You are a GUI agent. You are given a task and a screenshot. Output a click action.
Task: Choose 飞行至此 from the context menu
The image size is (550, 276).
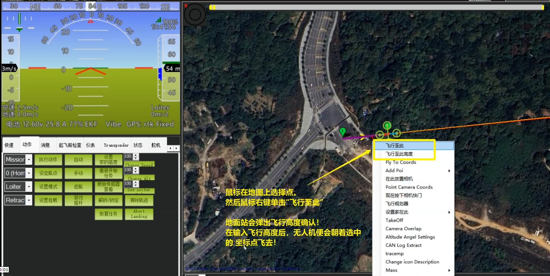coord(395,146)
